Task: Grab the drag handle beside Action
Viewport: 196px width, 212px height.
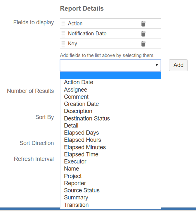Action: click(x=63, y=24)
